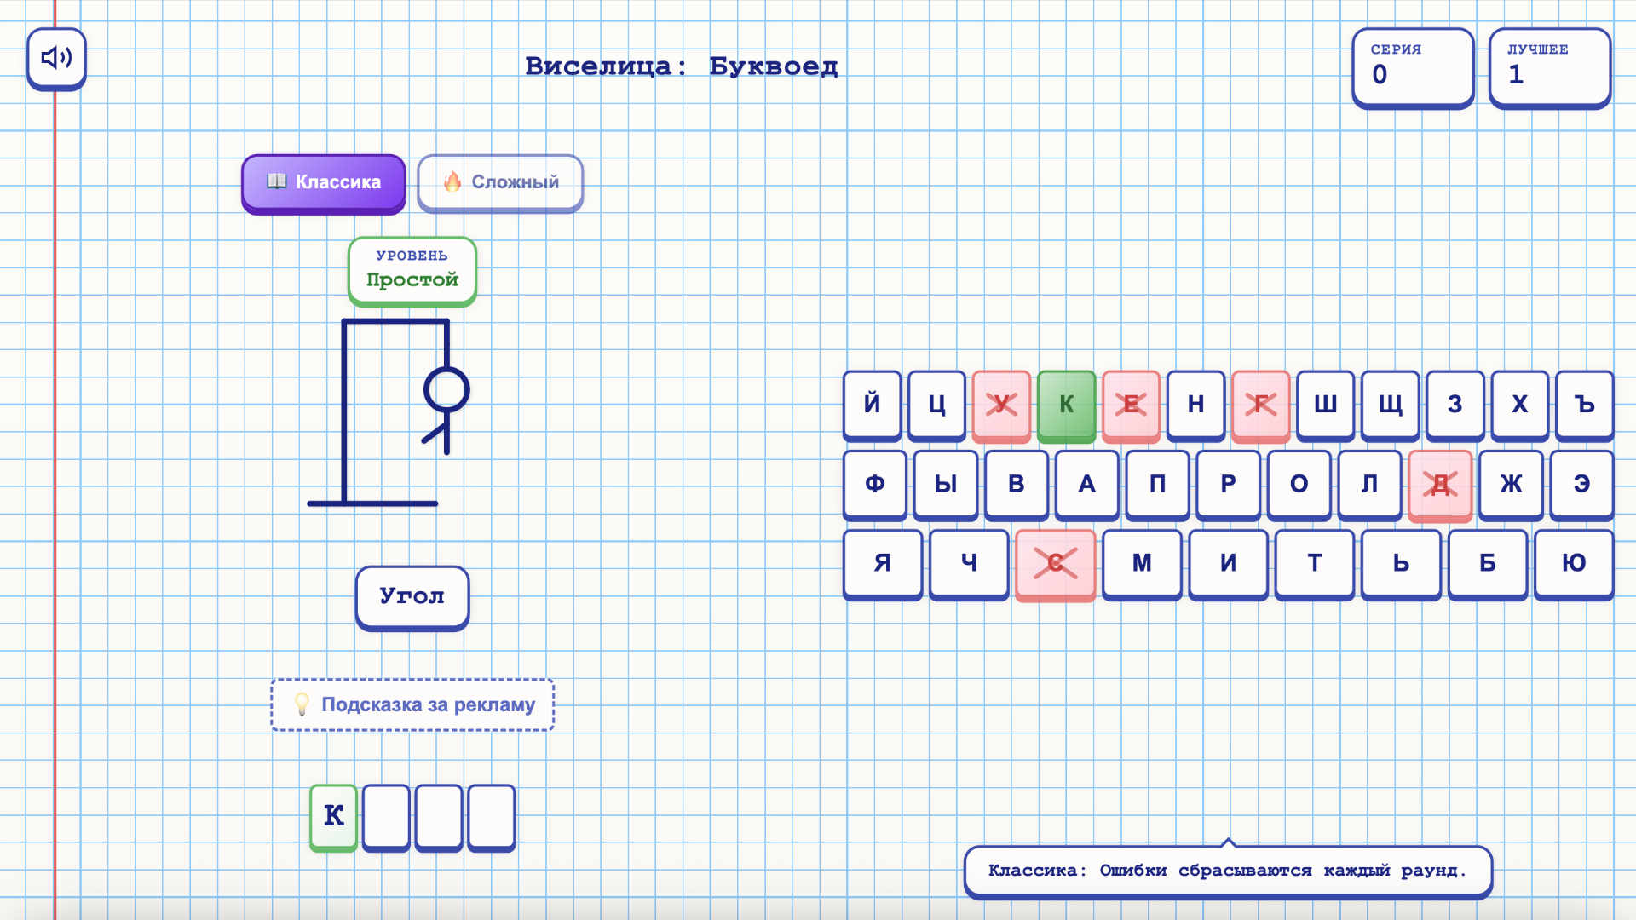Click the revealed К letter slot

[x=334, y=818]
